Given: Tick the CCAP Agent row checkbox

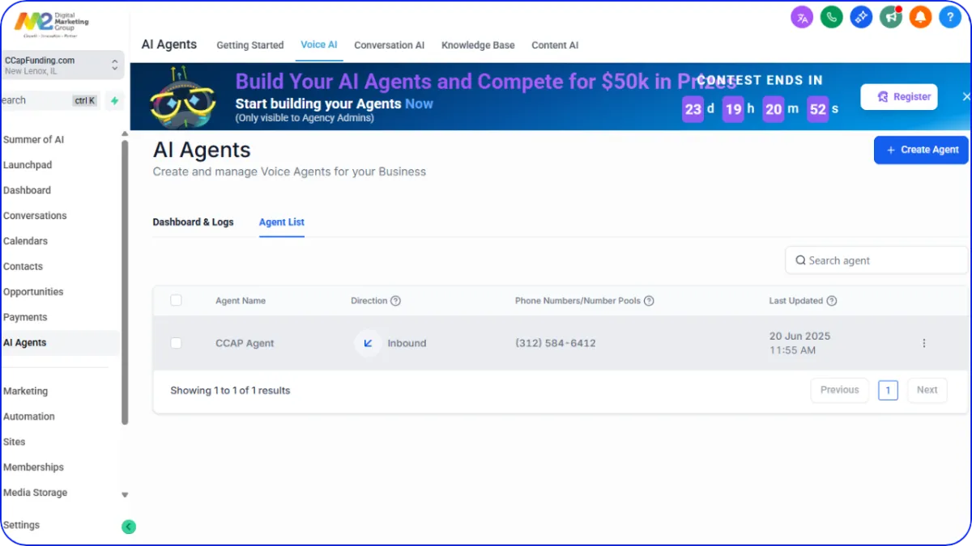Looking at the screenshot, I should 176,343.
